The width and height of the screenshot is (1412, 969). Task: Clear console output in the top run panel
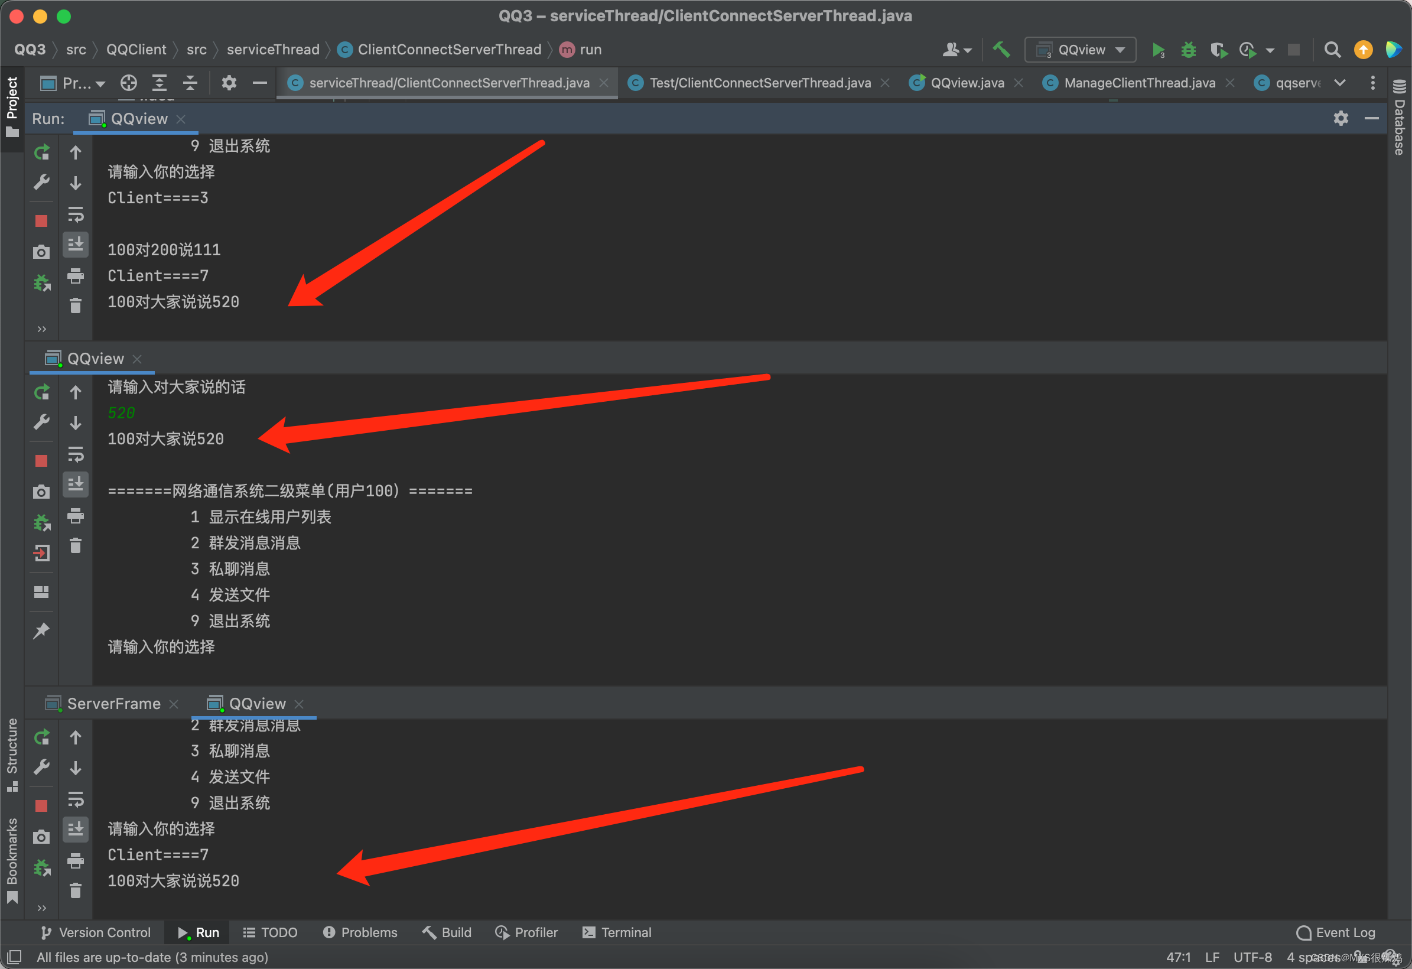point(76,305)
